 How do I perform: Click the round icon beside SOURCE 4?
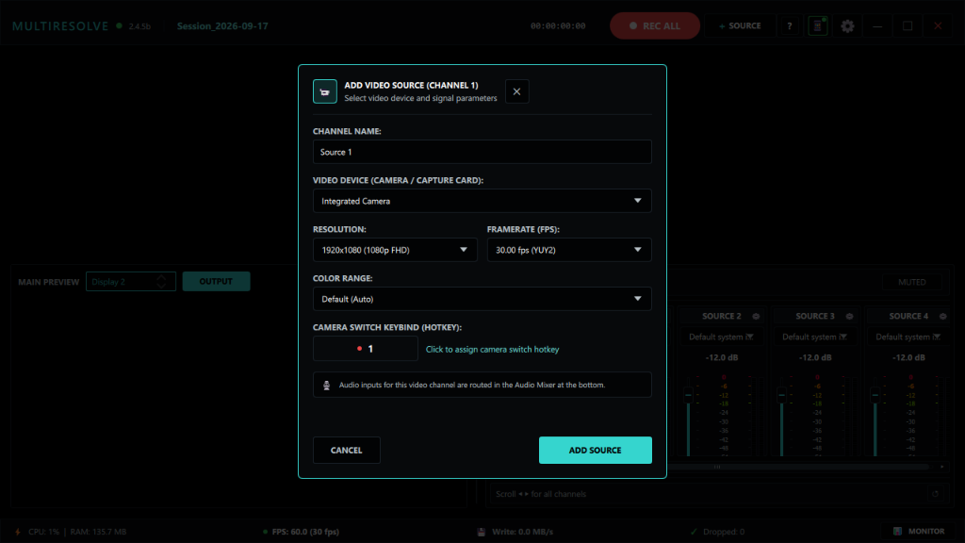click(x=942, y=317)
